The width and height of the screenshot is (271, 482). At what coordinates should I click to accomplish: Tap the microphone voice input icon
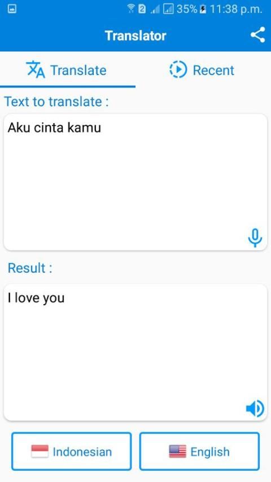[x=255, y=238]
